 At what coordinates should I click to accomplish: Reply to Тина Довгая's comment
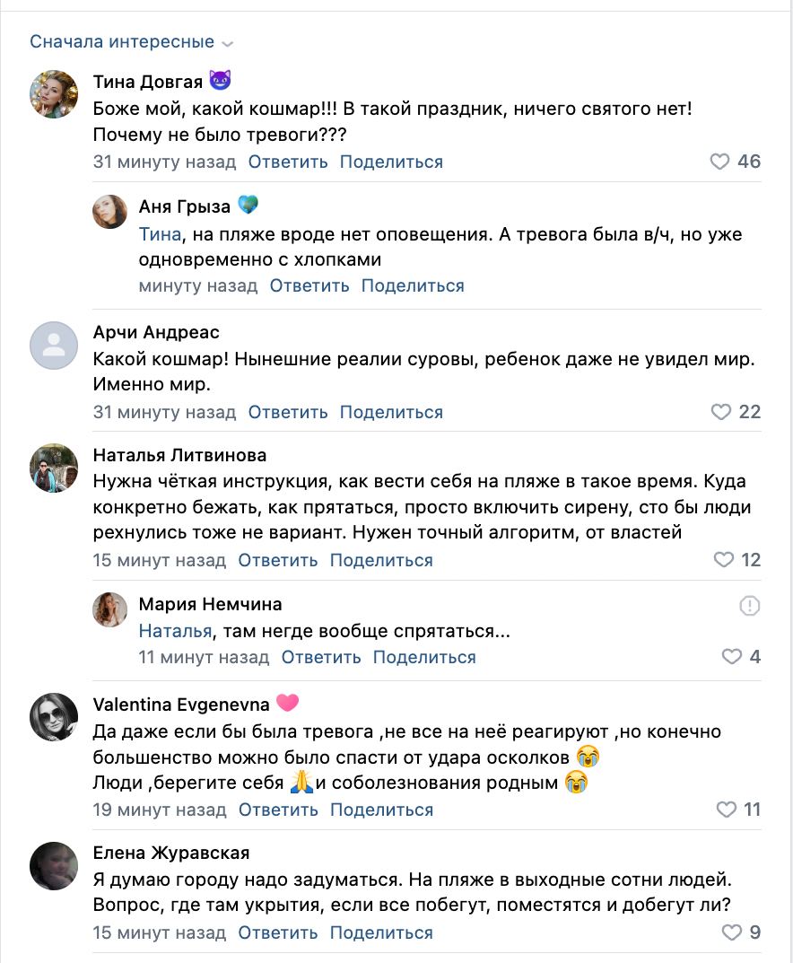click(288, 162)
